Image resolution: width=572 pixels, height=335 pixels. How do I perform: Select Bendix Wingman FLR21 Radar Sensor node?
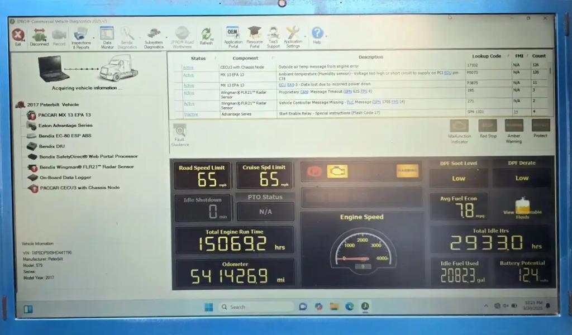tap(86, 167)
